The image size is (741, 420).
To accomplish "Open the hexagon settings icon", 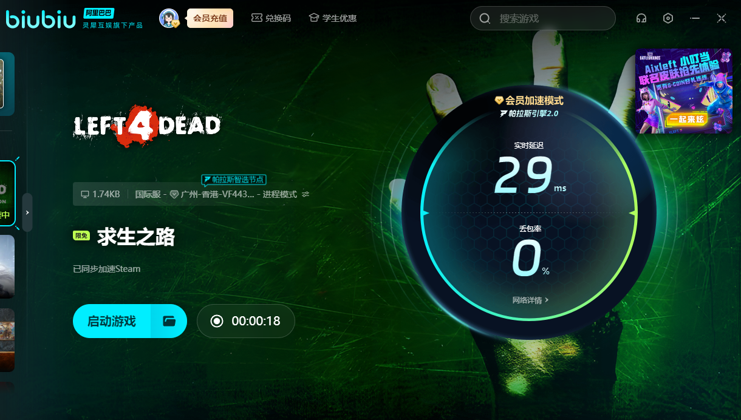I will [x=668, y=18].
